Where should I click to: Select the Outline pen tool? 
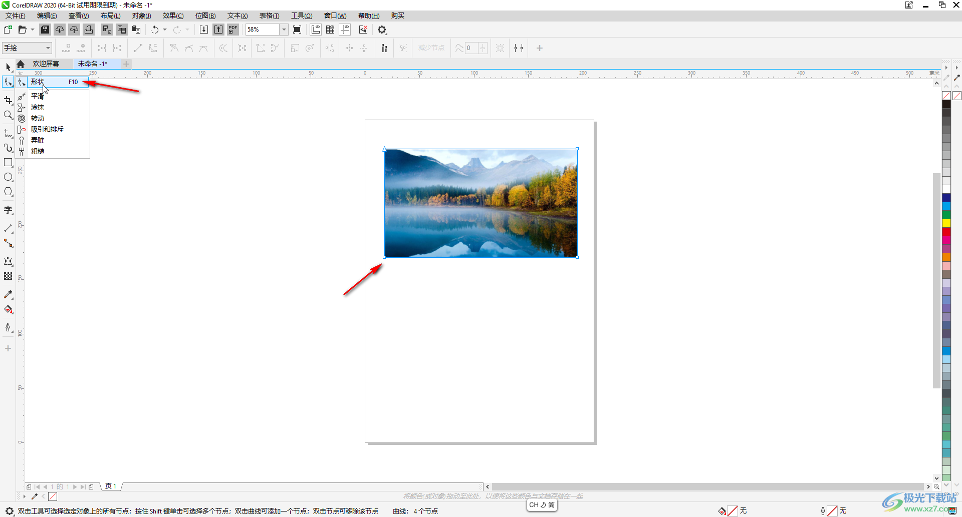point(8,328)
